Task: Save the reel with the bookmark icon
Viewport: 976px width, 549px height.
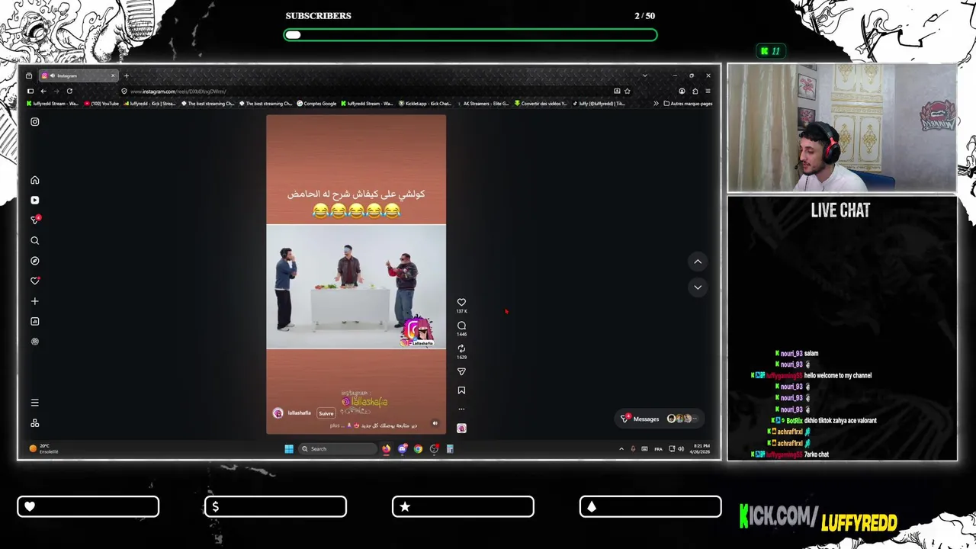Action: [x=461, y=390]
